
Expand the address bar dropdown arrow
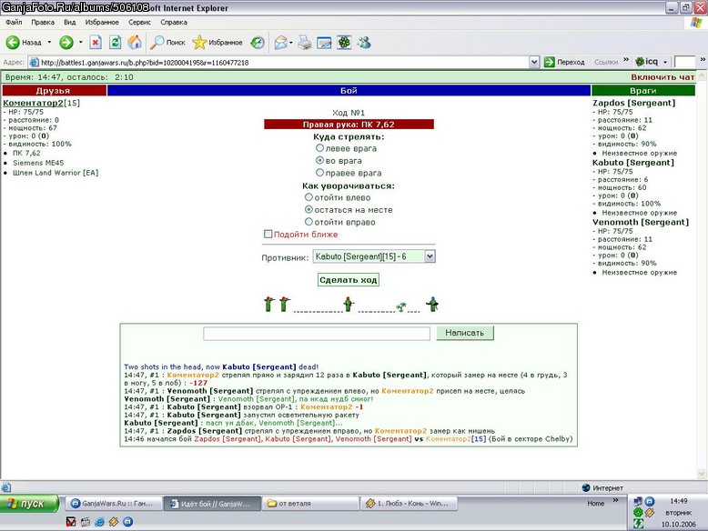pos(534,62)
